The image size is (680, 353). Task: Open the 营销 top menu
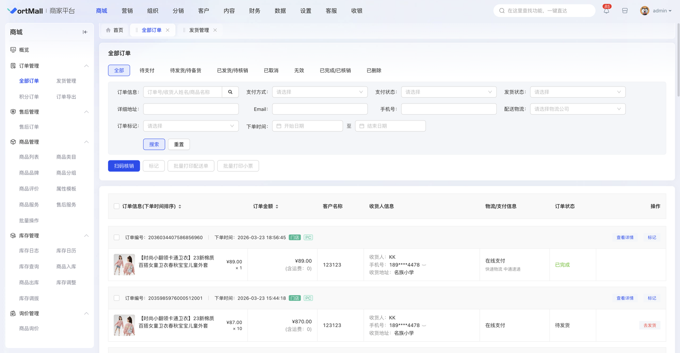[127, 11]
